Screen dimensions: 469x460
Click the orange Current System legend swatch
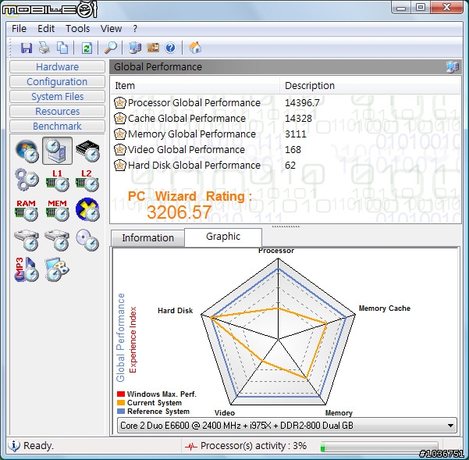[x=121, y=403]
